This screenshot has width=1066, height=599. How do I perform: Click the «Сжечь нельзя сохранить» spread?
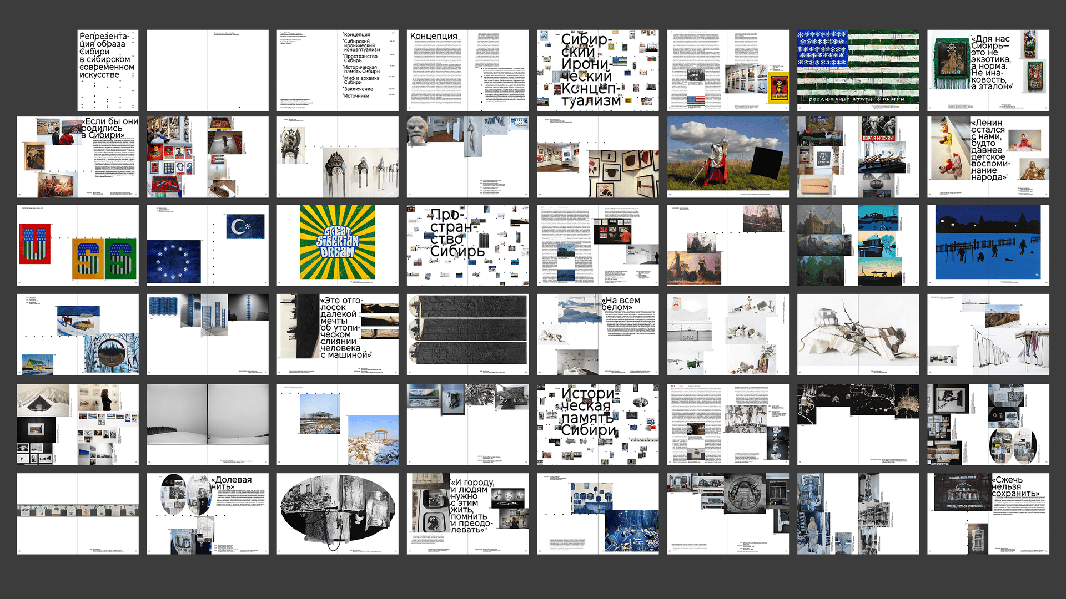click(x=988, y=514)
